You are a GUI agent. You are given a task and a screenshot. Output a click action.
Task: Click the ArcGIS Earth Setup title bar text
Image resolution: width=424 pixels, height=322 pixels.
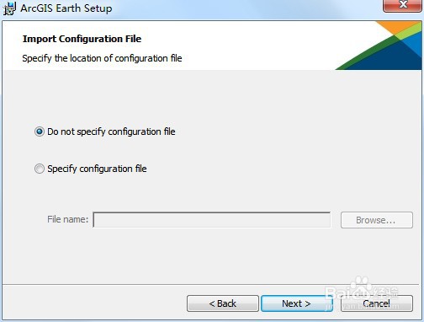(66, 8)
